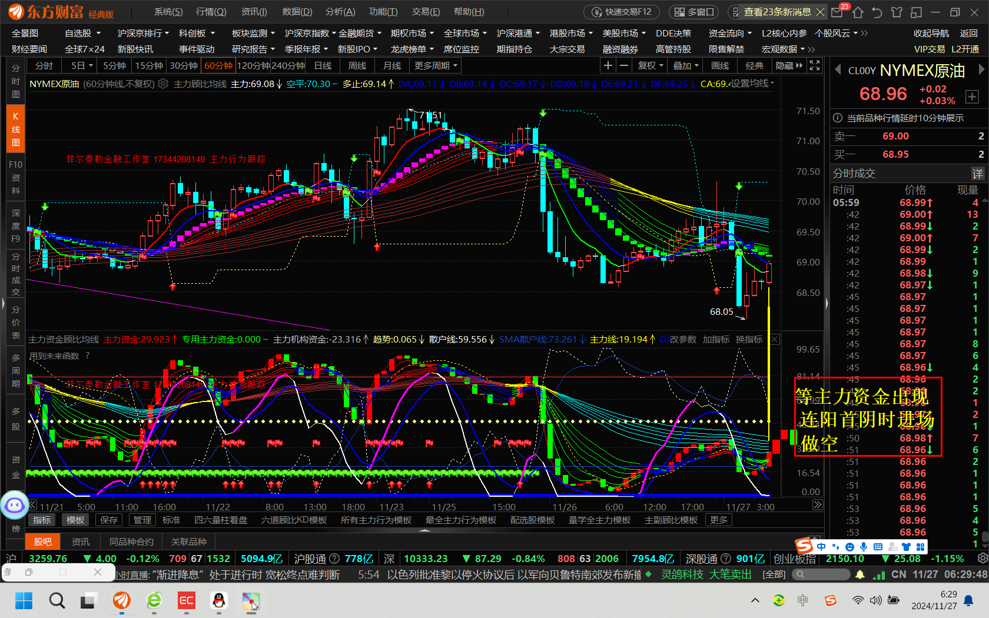Screen dimensions: 989x618
Task: Switch to the 日线 period tab
Action: tap(323, 65)
